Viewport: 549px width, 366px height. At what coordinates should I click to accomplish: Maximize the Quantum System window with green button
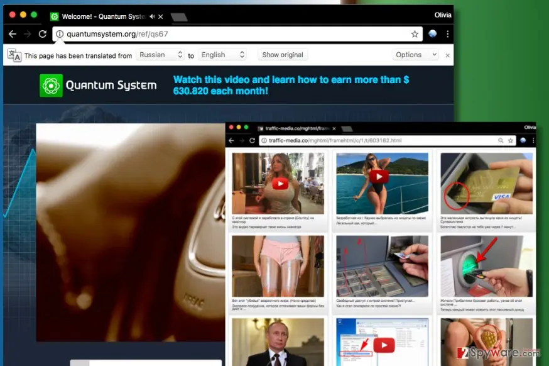[34, 14]
